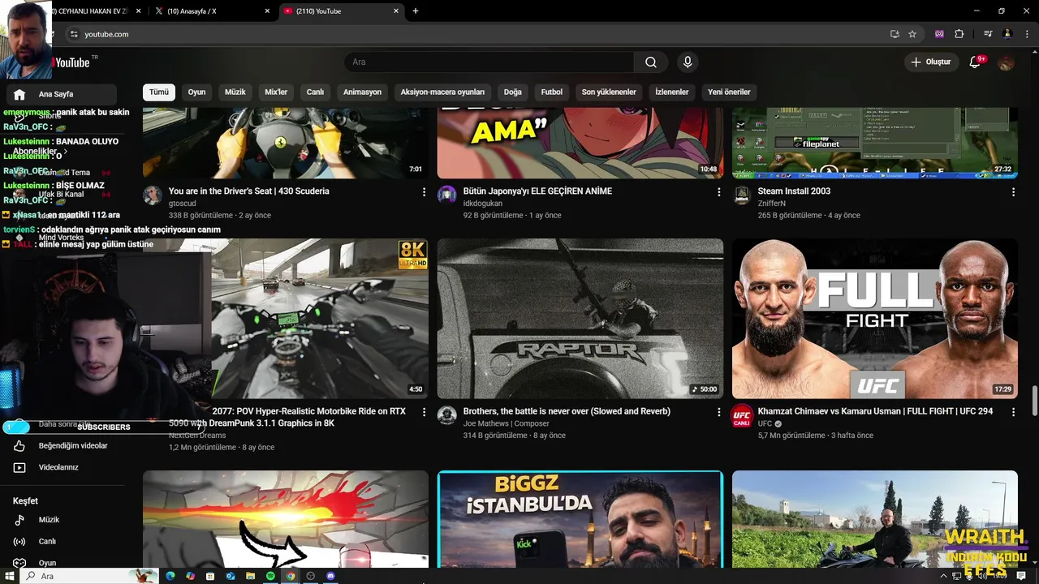The image size is (1039, 584).
Task: Open Chrome extensions puzzle icon
Action: 959,34
